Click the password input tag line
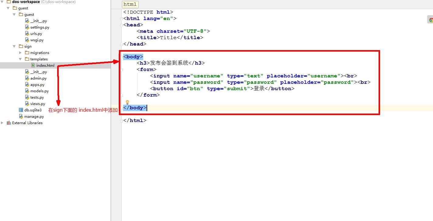This screenshot has width=433, height=221. tap(260, 82)
